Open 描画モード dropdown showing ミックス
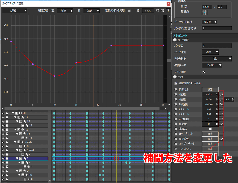The height and width of the screenshot is (183, 238). click(212, 65)
